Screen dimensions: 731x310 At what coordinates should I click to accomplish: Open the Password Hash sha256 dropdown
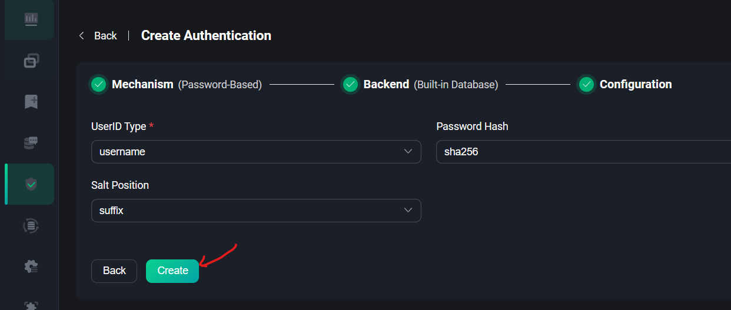pyautogui.click(x=583, y=152)
